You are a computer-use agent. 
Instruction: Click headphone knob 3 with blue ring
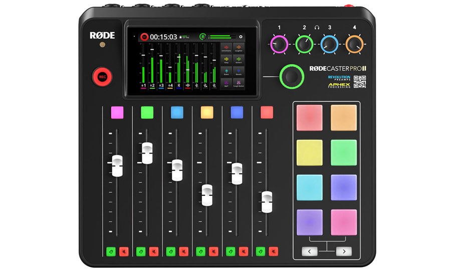click(329, 44)
